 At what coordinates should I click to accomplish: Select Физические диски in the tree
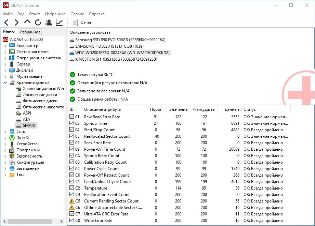point(40,101)
